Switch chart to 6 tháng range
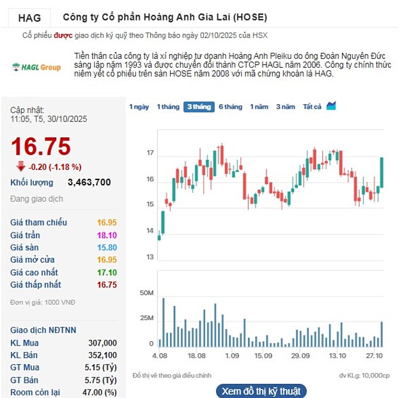This screenshot has height=398, width=409. 230,107
